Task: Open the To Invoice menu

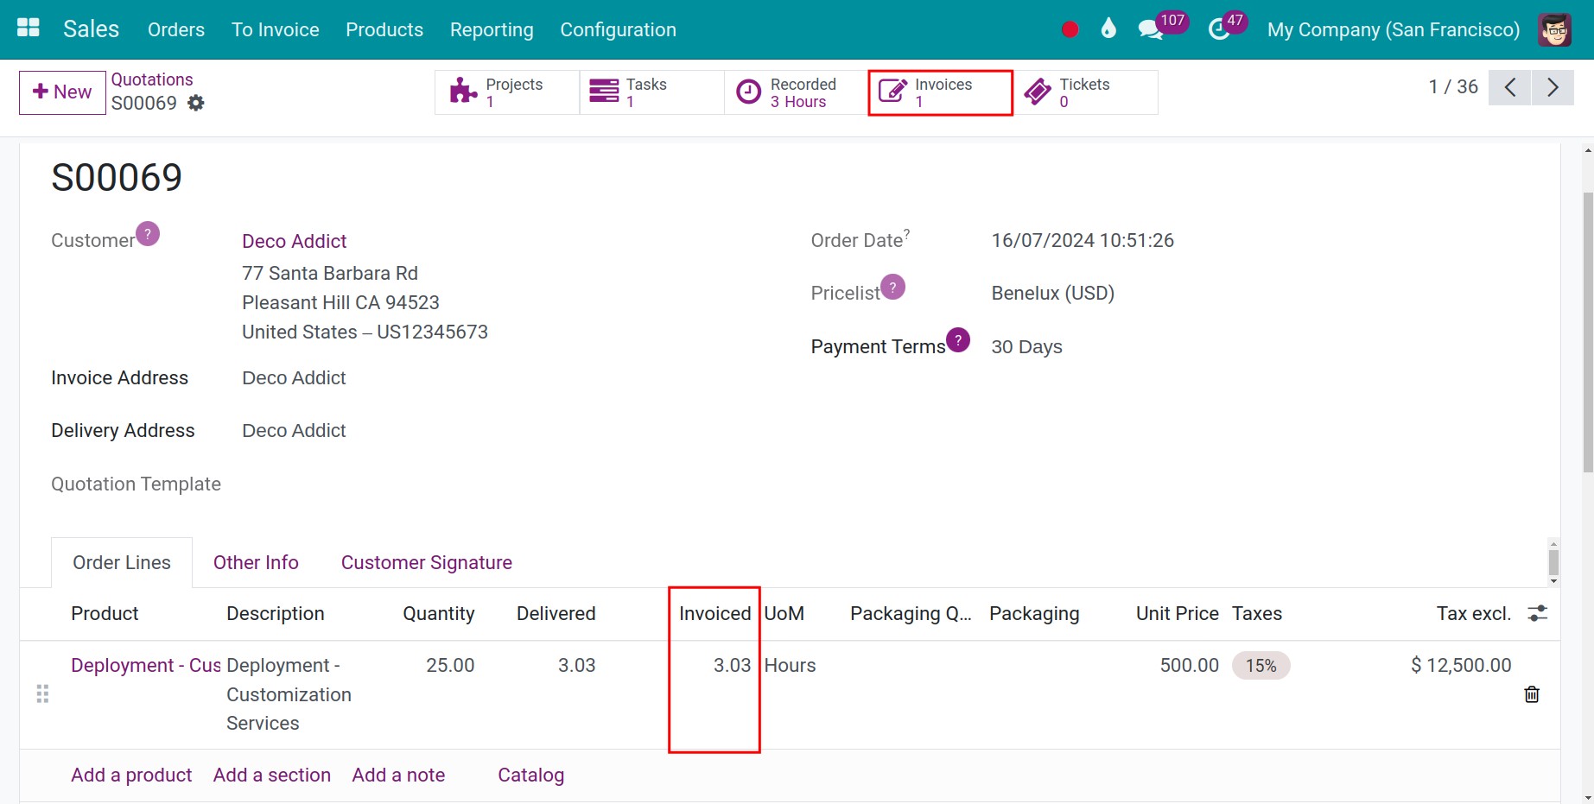Action: [x=276, y=29]
